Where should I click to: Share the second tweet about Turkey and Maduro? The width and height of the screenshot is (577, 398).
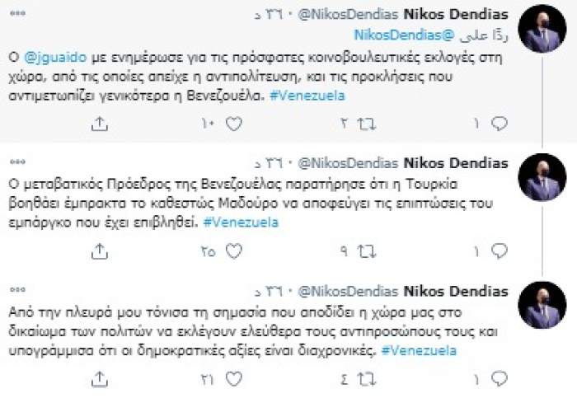coord(98,250)
